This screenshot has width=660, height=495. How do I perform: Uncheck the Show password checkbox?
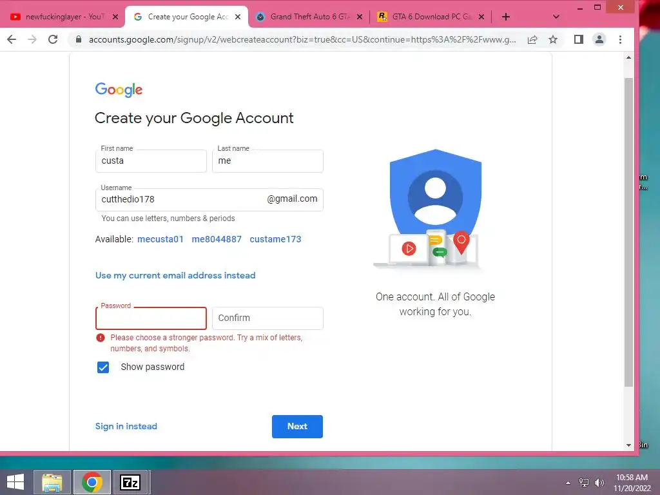(x=103, y=367)
